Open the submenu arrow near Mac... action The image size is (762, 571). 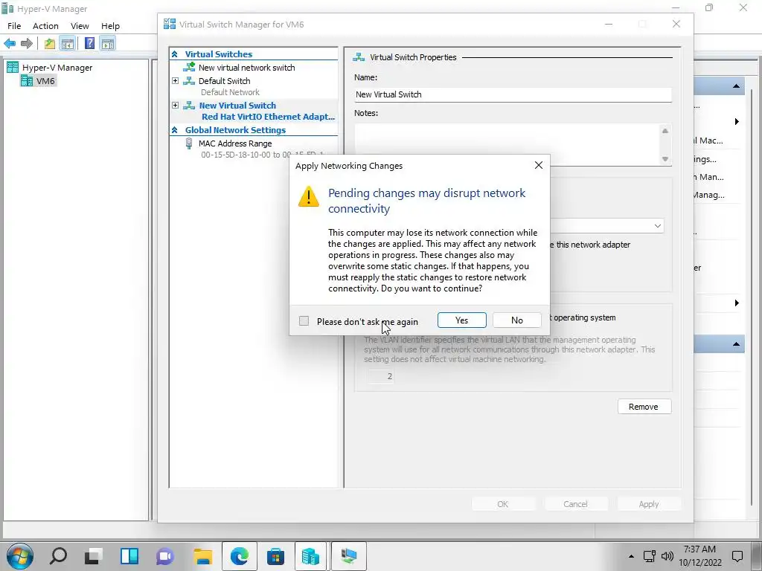737,121
